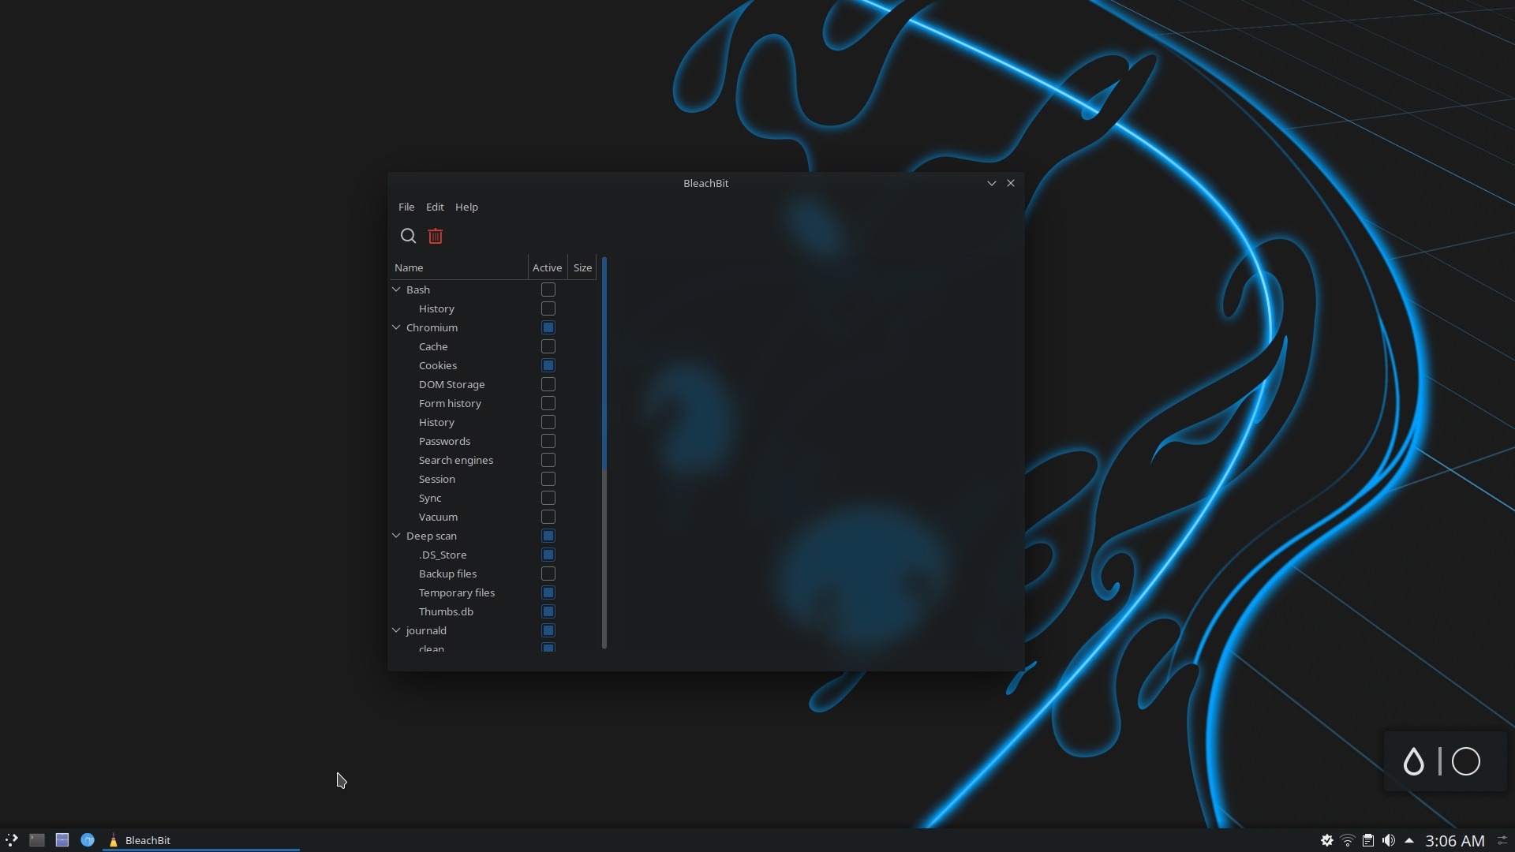Image resolution: width=1515 pixels, height=852 pixels.
Task: Enable DOM Storage checkbox
Action: click(548, 384)
